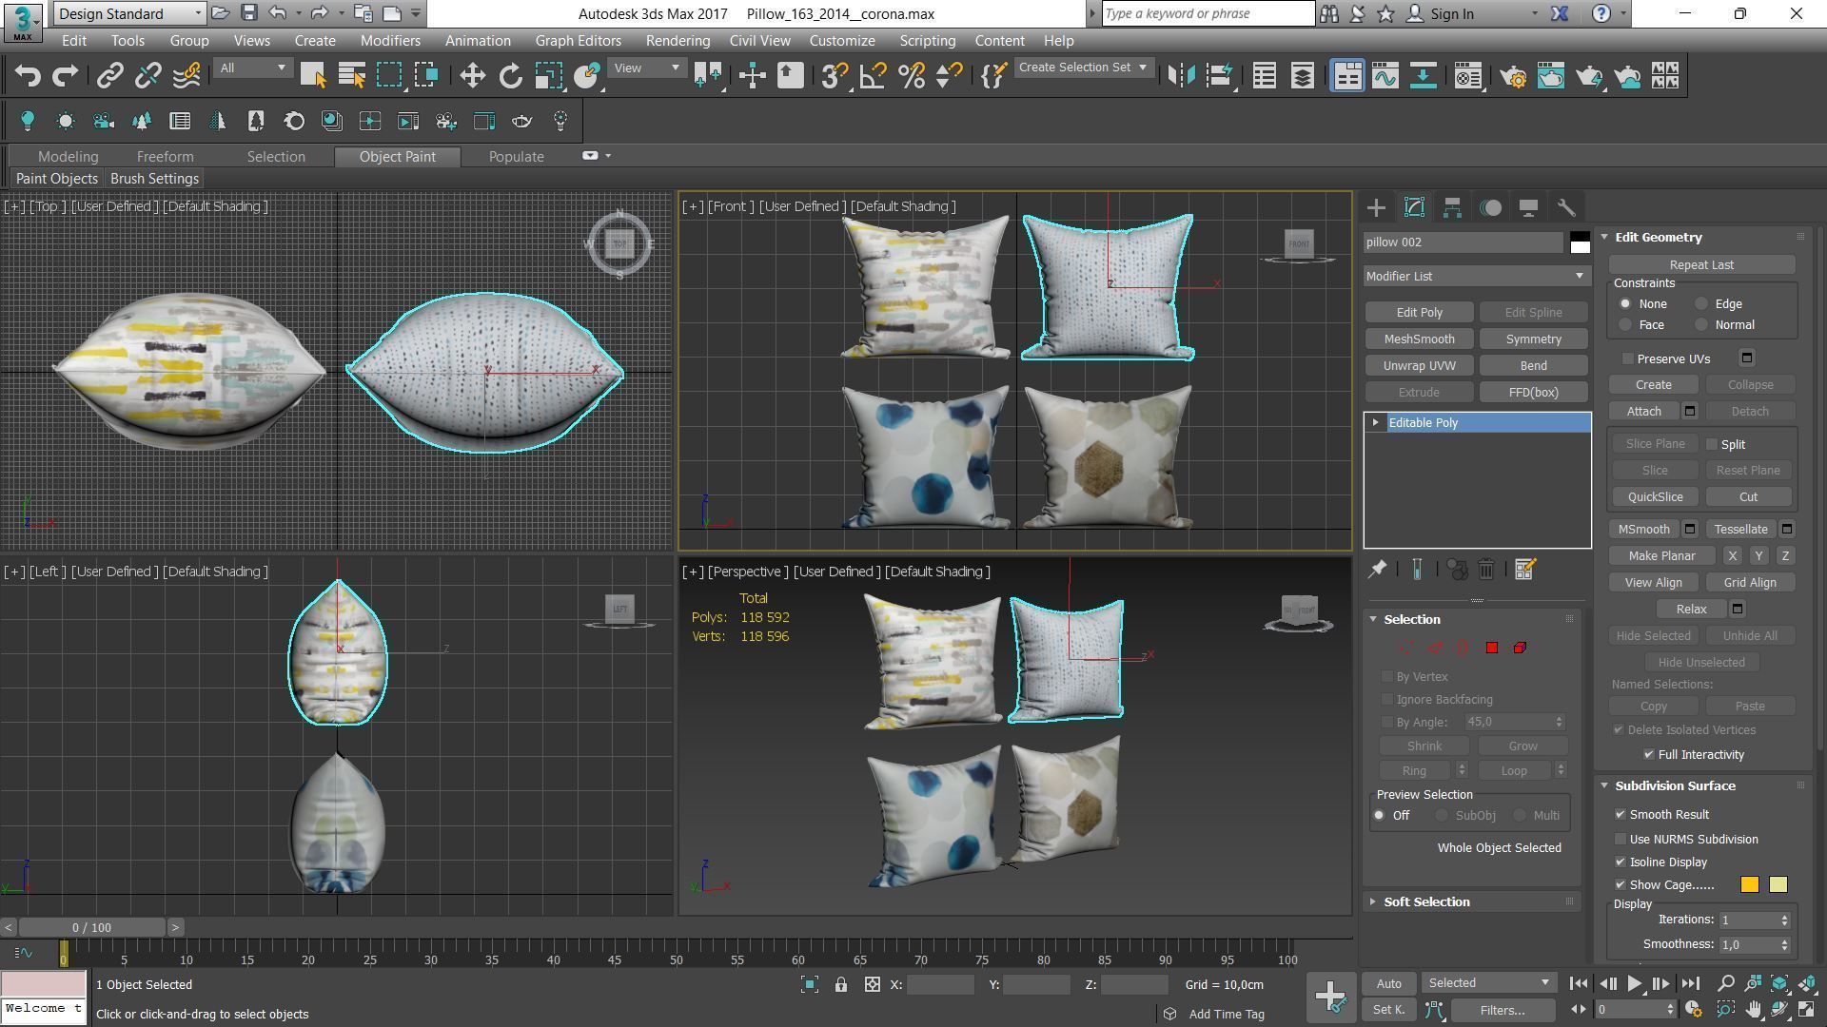
Task: Open the Render Setup icon
Action: [1512, 76]
